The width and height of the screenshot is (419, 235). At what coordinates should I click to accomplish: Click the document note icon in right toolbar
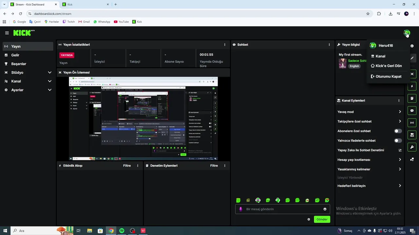(x=412, y=98)
